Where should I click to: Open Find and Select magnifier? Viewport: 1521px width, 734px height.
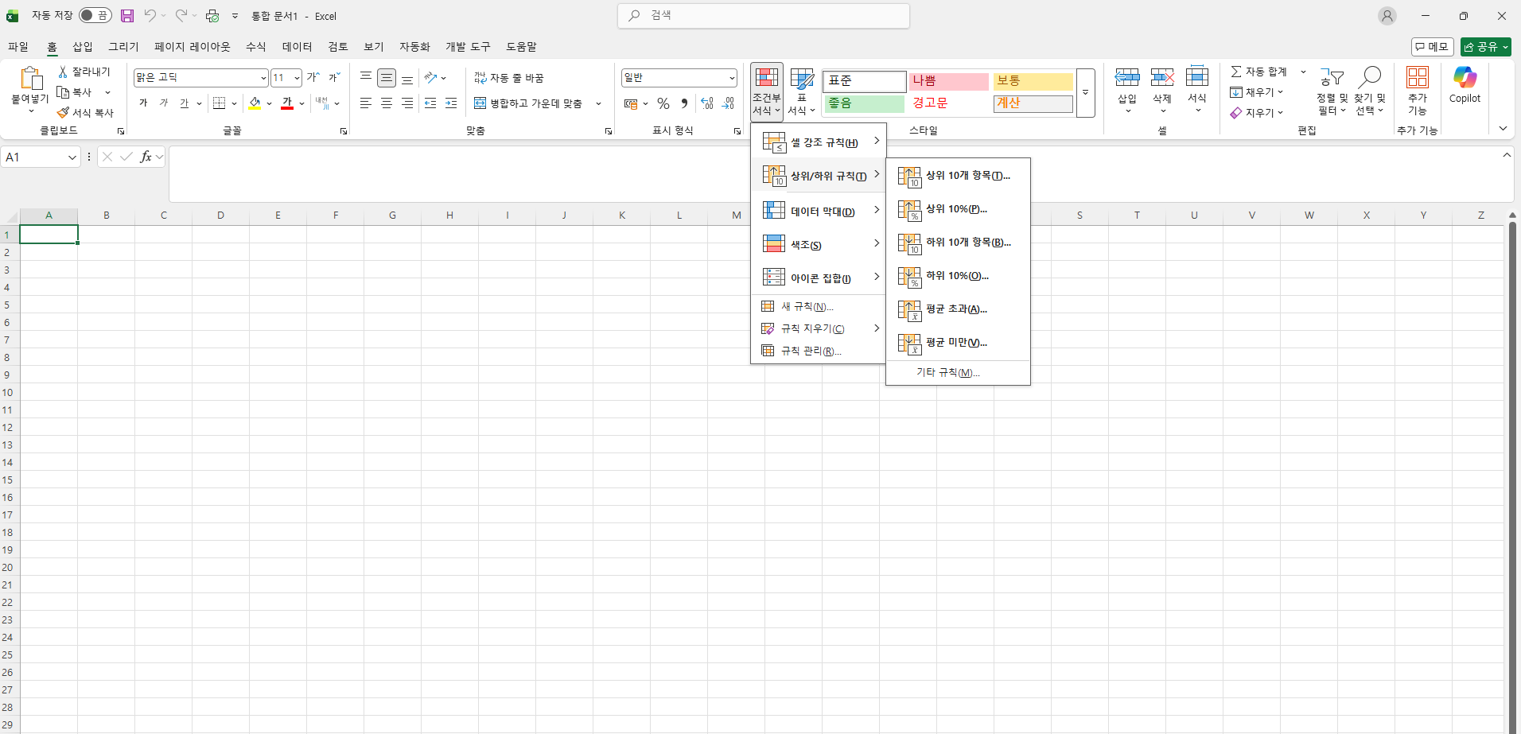[1370, 91]
